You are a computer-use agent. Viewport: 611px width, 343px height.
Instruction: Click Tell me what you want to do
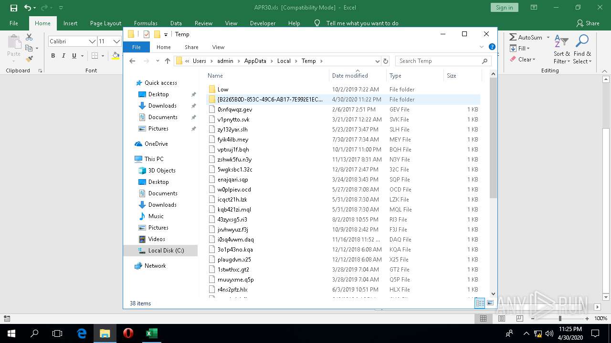(x=362, y=23)
